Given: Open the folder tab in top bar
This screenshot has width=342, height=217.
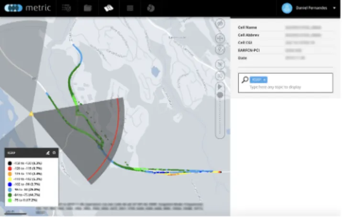Looking at the screenshot, I should (88, 8).
